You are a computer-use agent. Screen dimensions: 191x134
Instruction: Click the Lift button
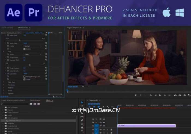coord(175,95)
